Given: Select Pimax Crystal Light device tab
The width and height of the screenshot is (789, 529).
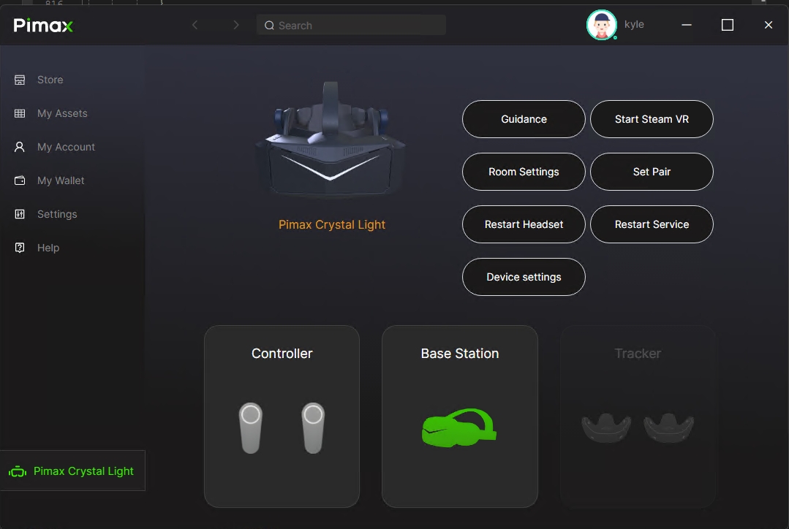Looking at the screenshot, I should coord(72,471).
